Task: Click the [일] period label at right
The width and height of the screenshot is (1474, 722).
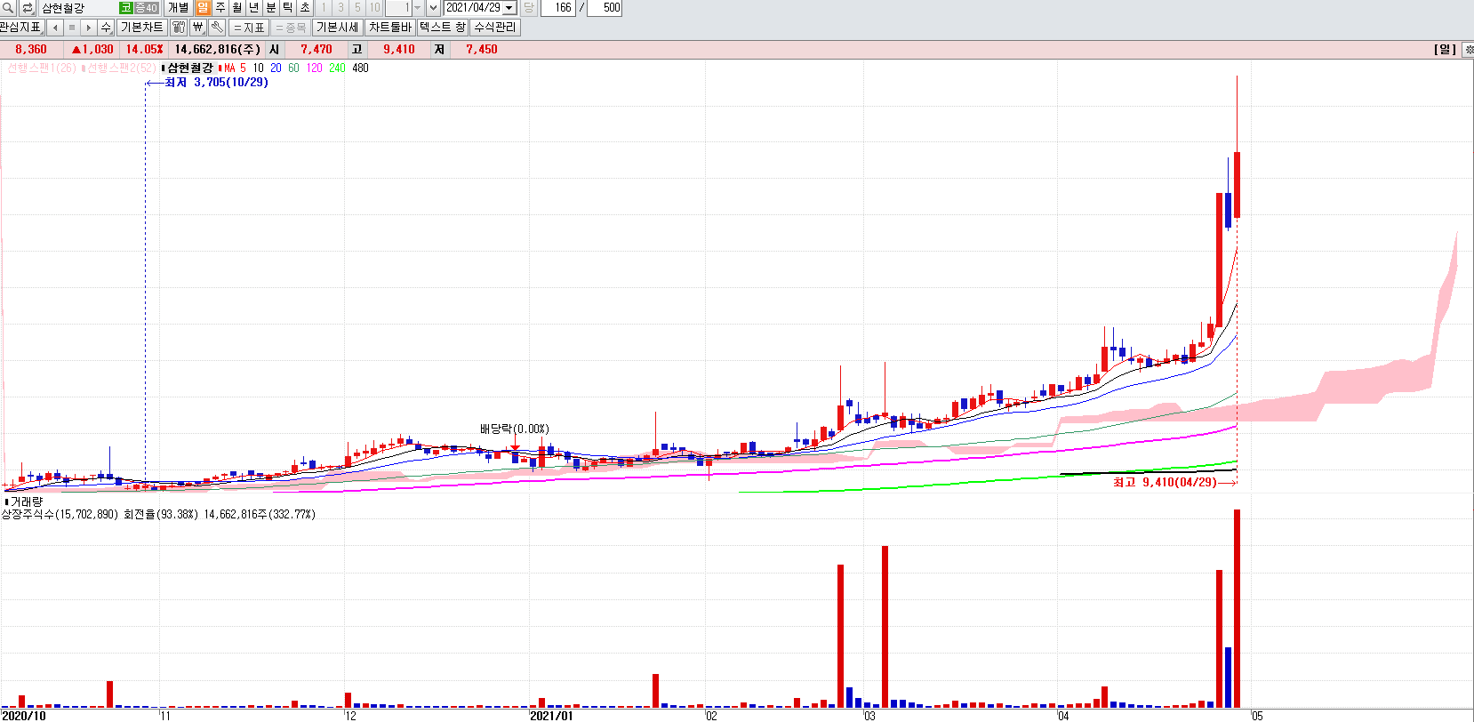Action: click(x=1445, y=50)
